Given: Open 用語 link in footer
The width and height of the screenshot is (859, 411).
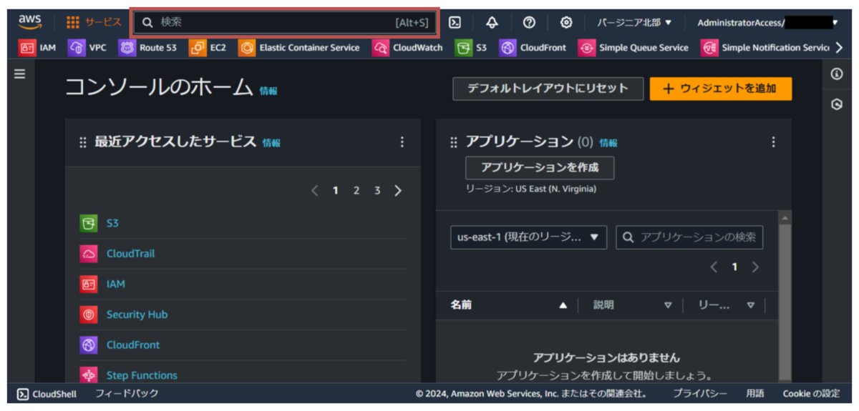Looking at the screenshot, I should [755, 394].
